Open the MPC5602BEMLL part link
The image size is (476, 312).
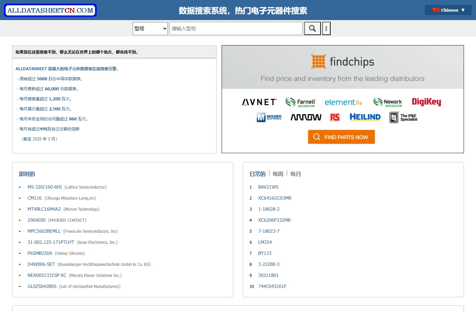(x=44, y=231)
